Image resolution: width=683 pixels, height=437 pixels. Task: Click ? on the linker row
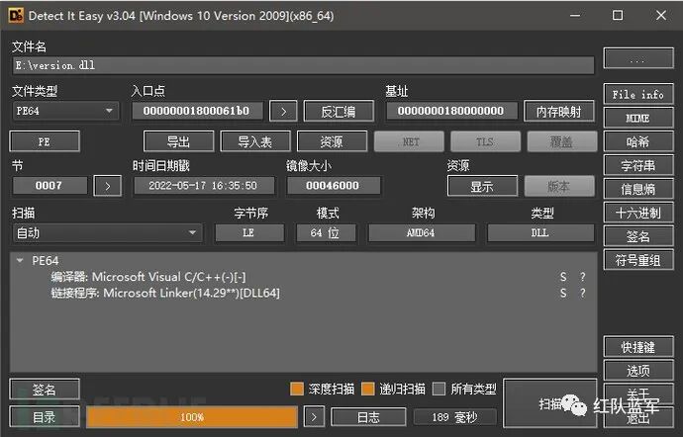point(583,293)
